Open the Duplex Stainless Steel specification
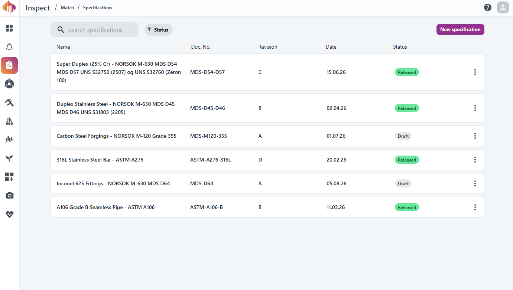Image resolution: width=513 pixels, height=290 pixels. point(267,108)
